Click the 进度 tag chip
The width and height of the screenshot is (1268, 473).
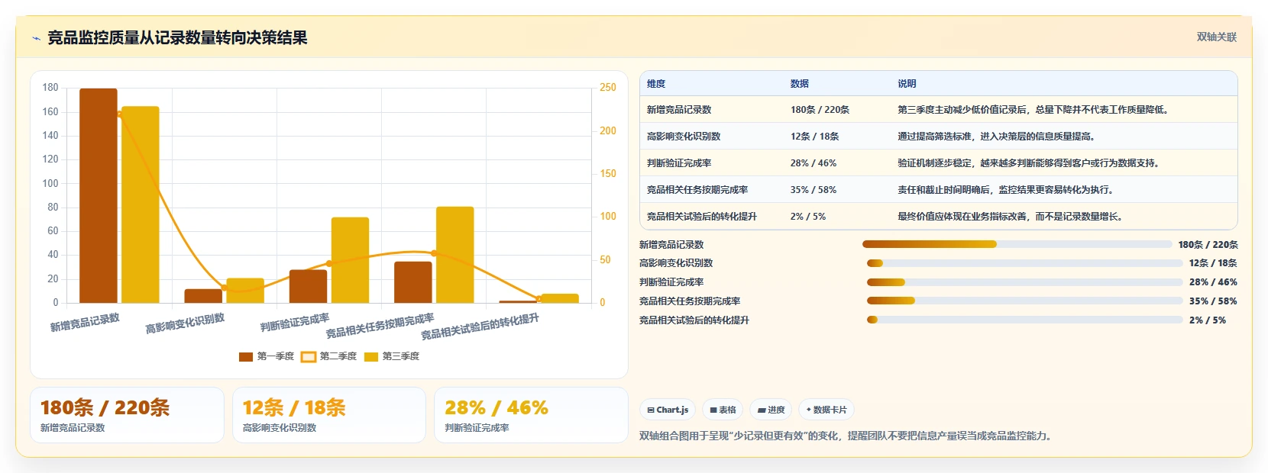[771, 410]
